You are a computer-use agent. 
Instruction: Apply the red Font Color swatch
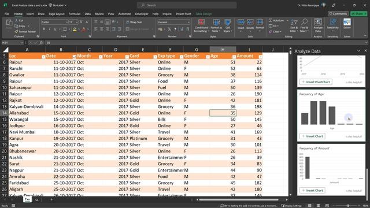pos(84,29)
